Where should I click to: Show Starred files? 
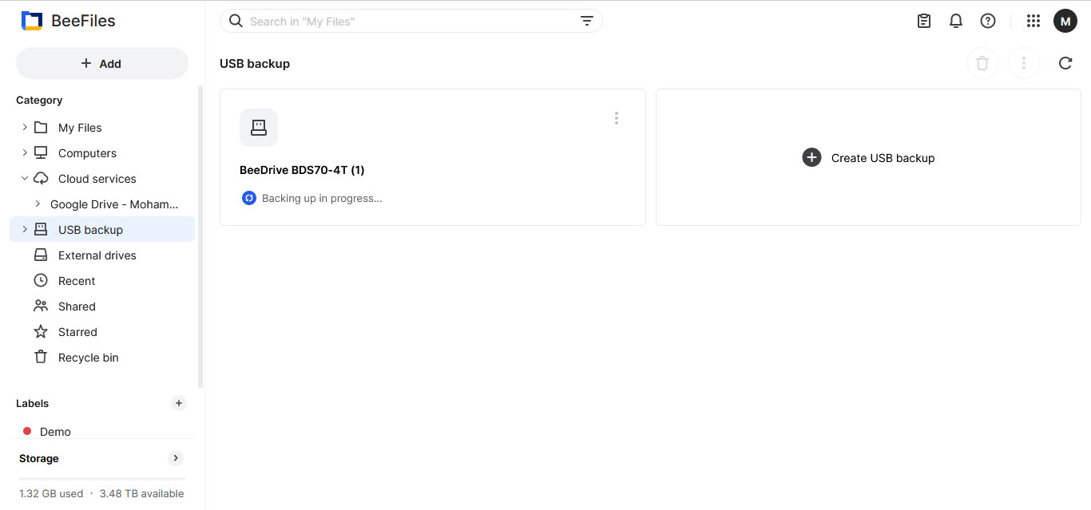point(77,332)
